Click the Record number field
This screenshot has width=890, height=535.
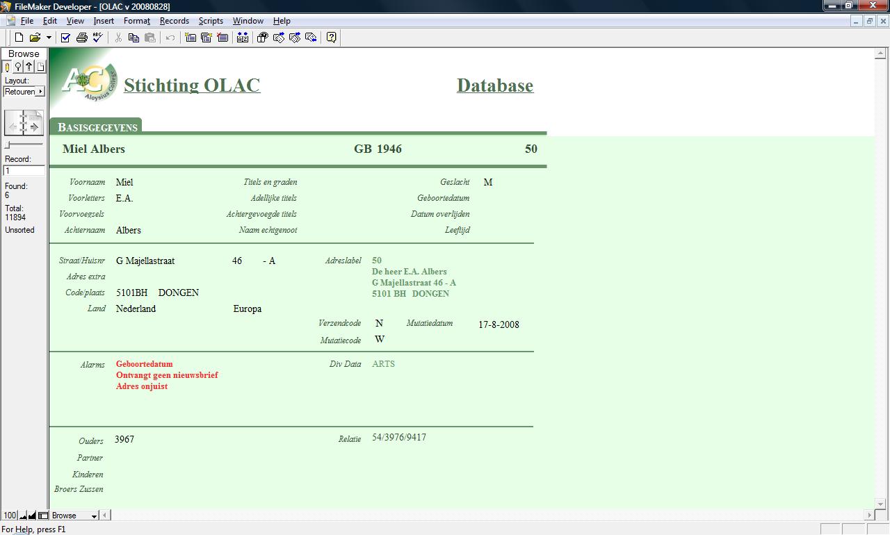click(x=24, y=170)
